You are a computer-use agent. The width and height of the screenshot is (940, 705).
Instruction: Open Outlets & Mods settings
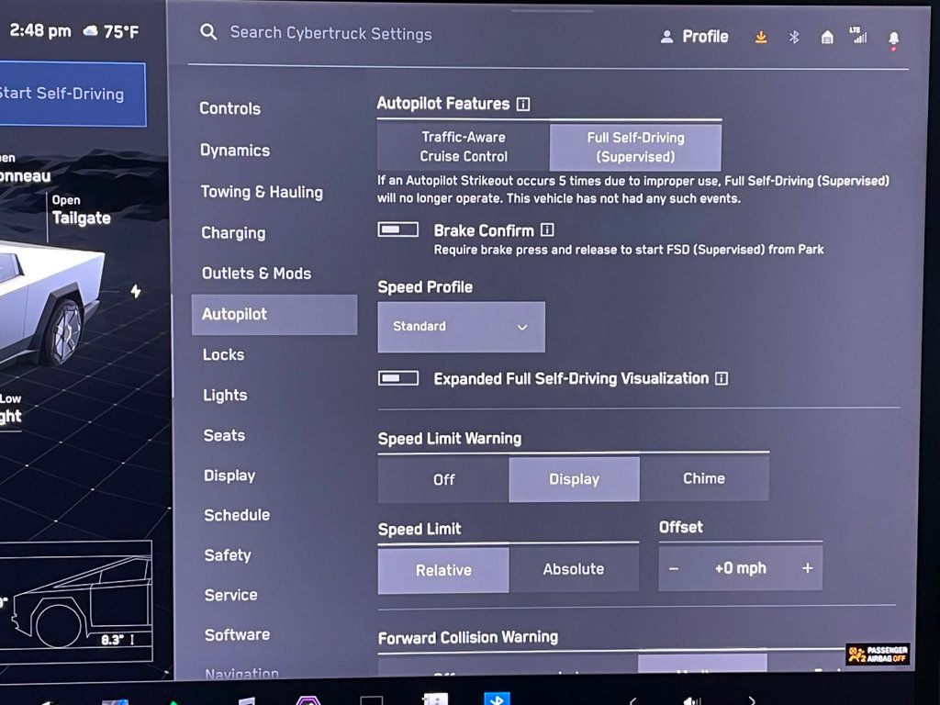click(257, 274)
